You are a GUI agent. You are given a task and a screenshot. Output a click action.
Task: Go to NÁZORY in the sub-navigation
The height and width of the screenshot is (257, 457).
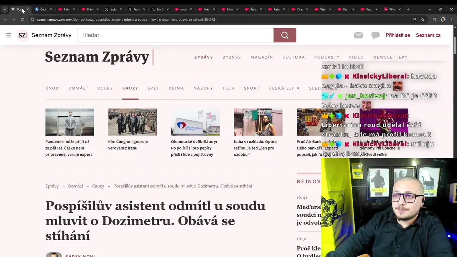tap(203, 88)
